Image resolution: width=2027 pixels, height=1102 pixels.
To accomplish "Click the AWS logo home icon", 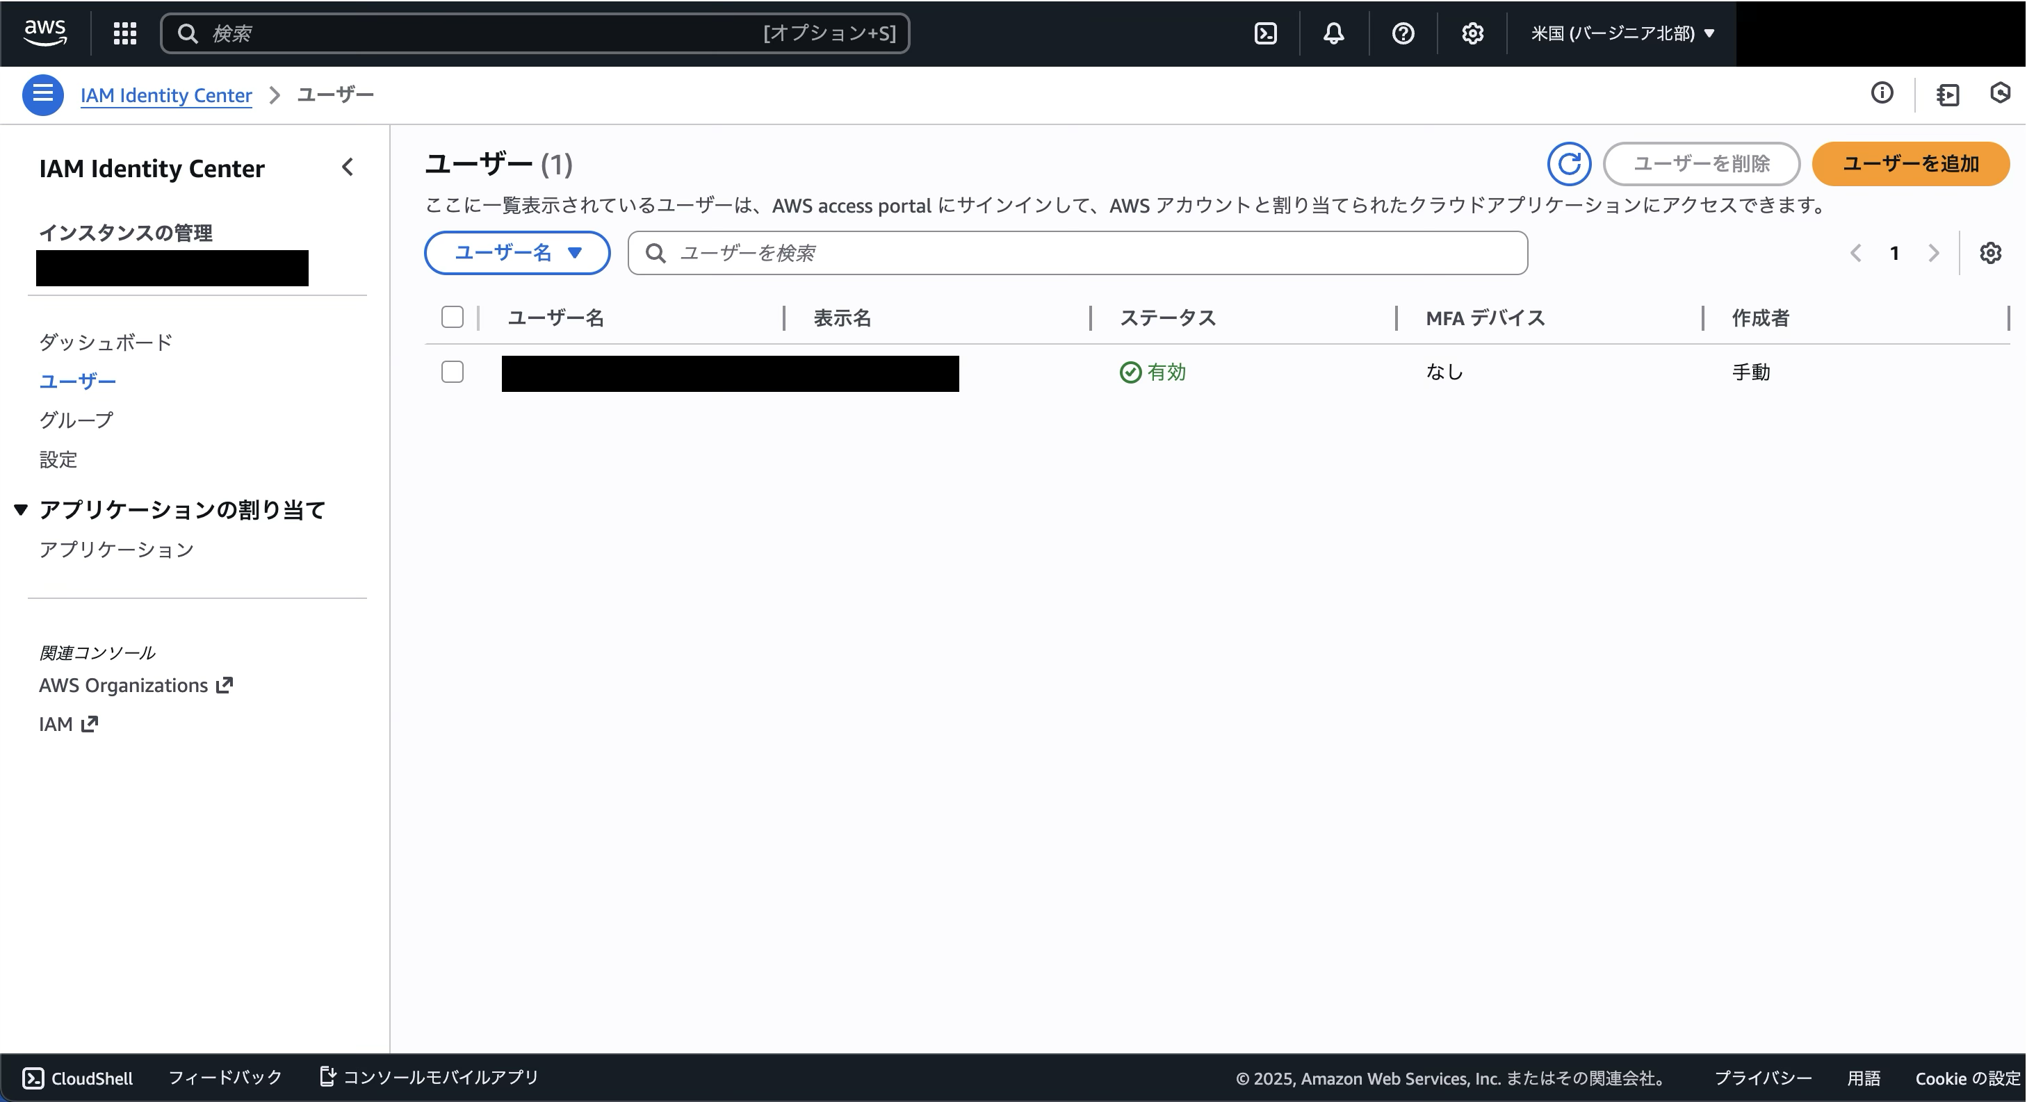I will pyautogui.click(x=45, y=32).
